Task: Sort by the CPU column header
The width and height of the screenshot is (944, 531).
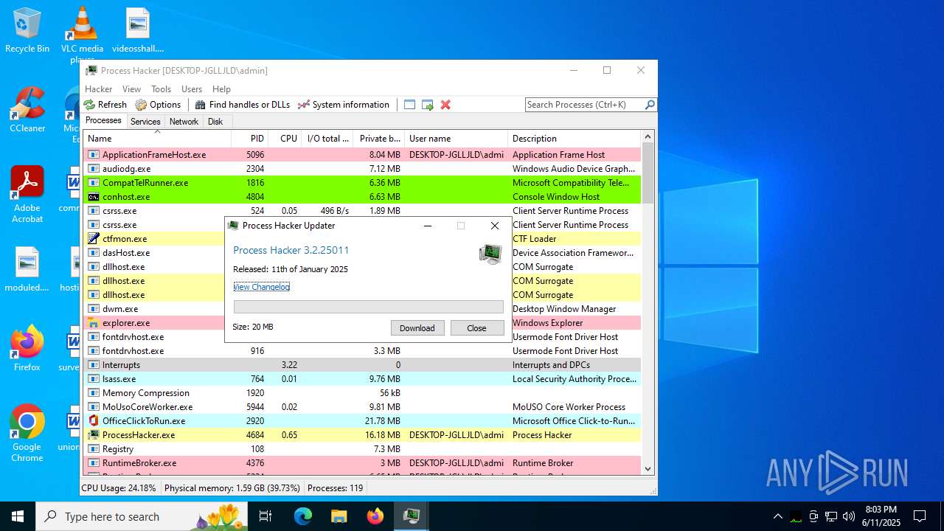Action: pos(285,139)
